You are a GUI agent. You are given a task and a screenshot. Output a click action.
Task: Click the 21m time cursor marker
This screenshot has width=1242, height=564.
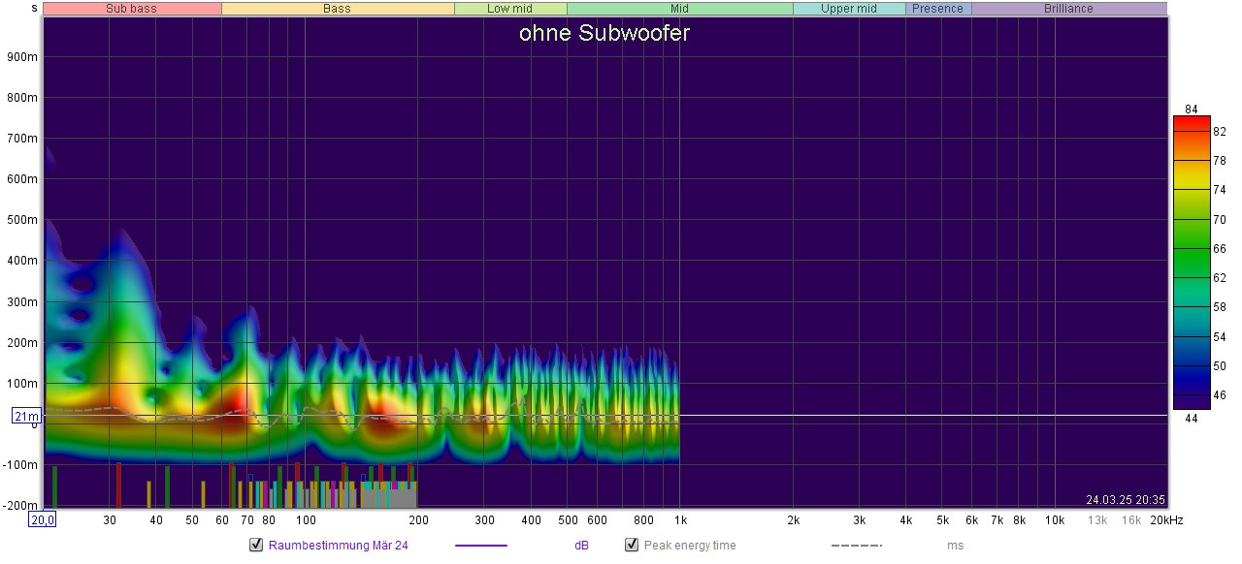tap(25, 416)
